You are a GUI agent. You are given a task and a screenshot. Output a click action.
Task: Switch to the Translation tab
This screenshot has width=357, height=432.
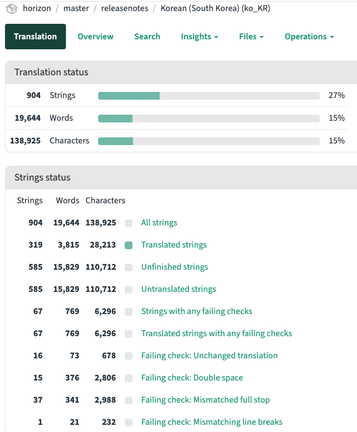(35, 37)
